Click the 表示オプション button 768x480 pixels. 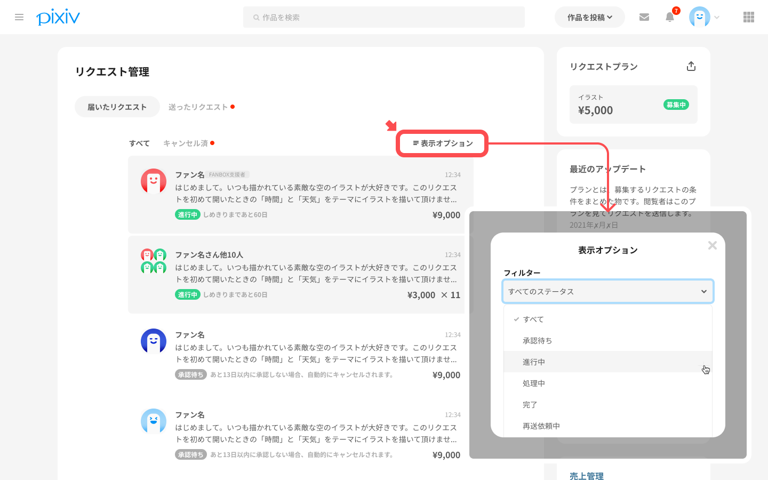tap(442, 143)
